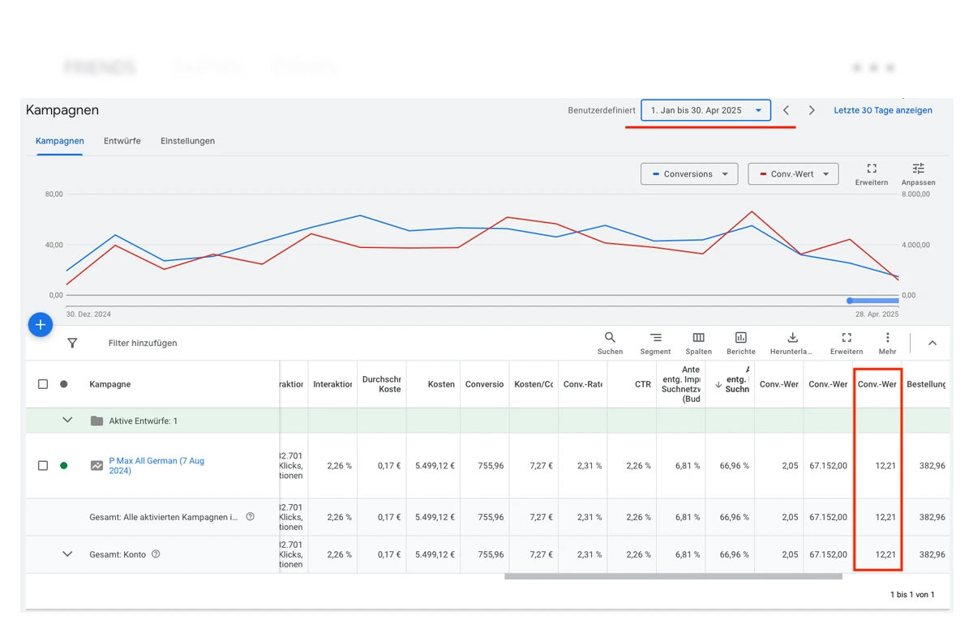Click the 67.152,00 value in P Max row
Screen dimensions: 973x628
click(828, 466)
